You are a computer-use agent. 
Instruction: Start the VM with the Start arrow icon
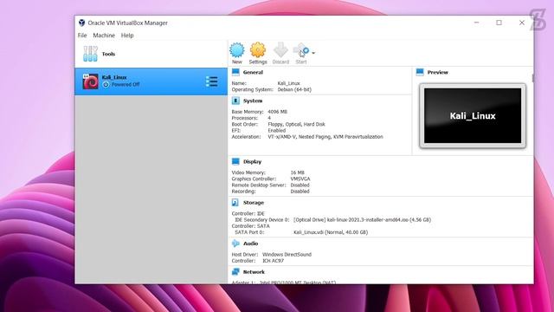301,50
